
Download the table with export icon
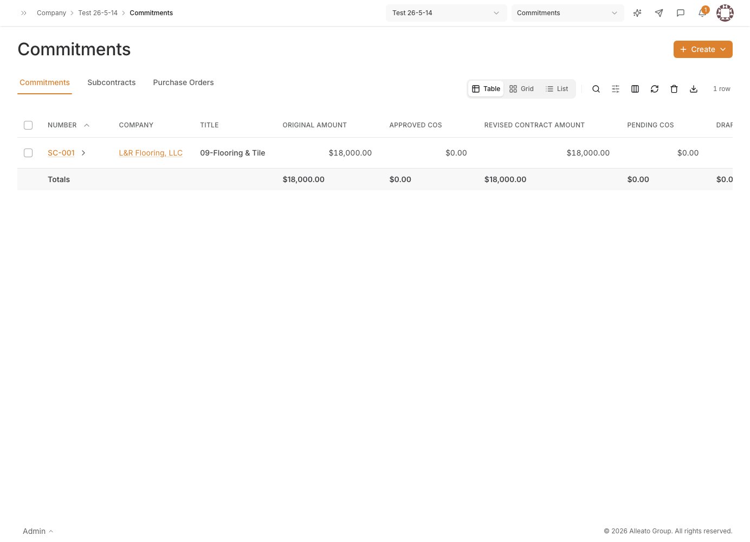point(694,89)
